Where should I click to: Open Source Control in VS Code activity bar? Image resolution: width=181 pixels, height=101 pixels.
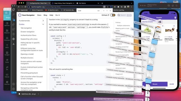(x=14, y=19)
